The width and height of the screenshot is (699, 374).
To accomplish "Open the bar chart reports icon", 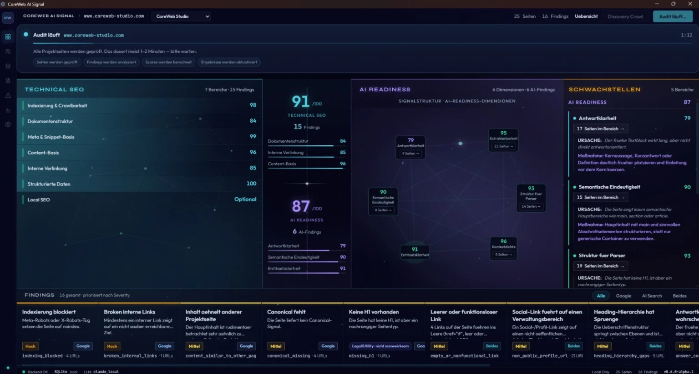I will coord(8,110).
